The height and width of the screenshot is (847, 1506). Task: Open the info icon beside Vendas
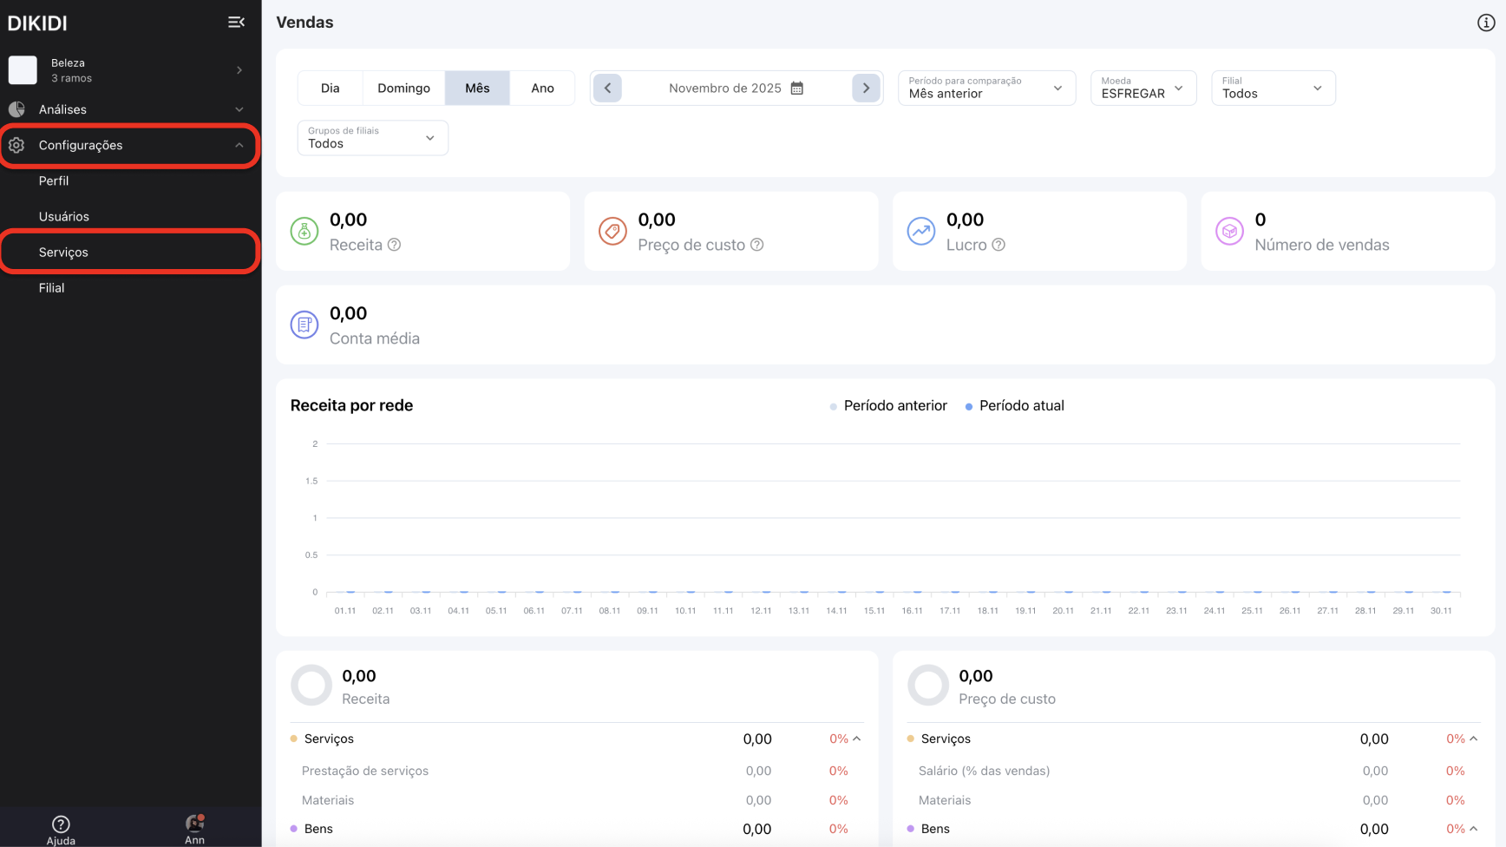1485,23
